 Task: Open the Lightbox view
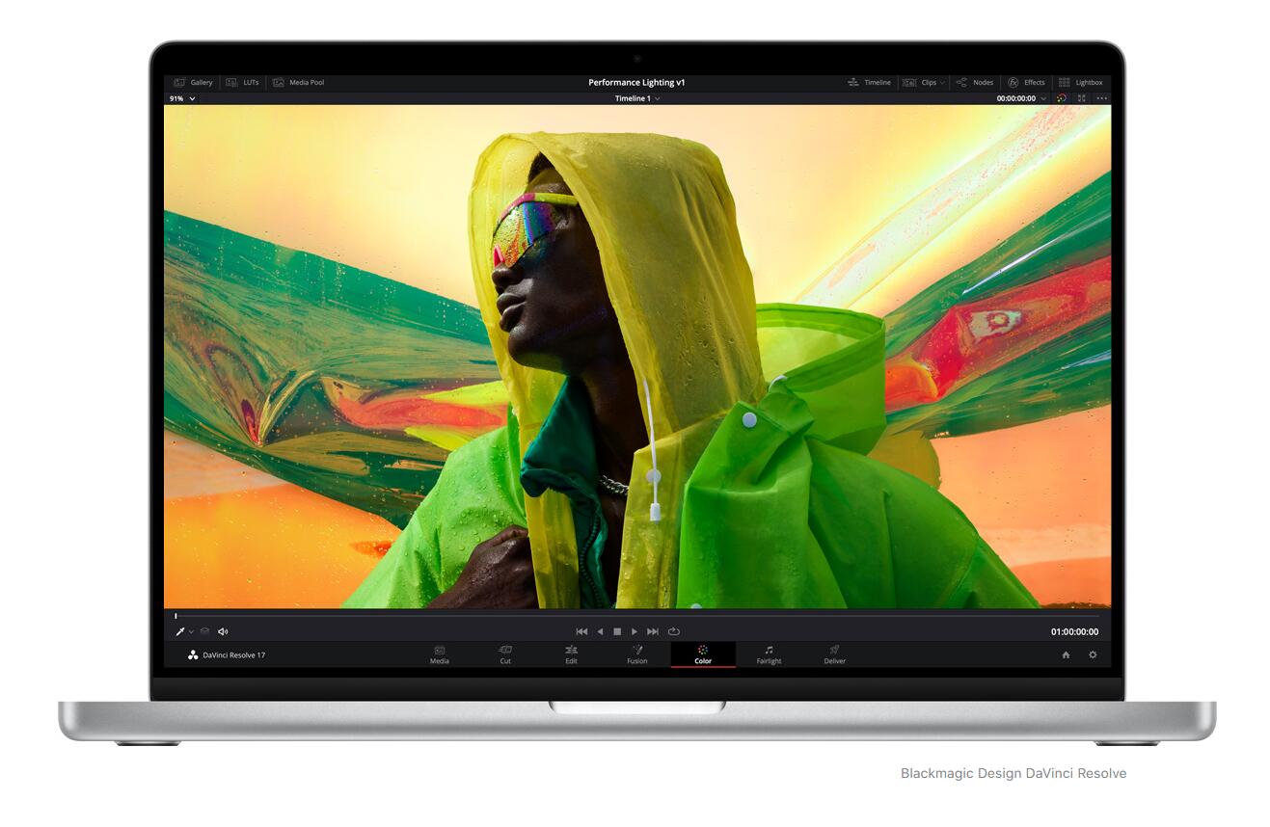(x=1080, y=83)
